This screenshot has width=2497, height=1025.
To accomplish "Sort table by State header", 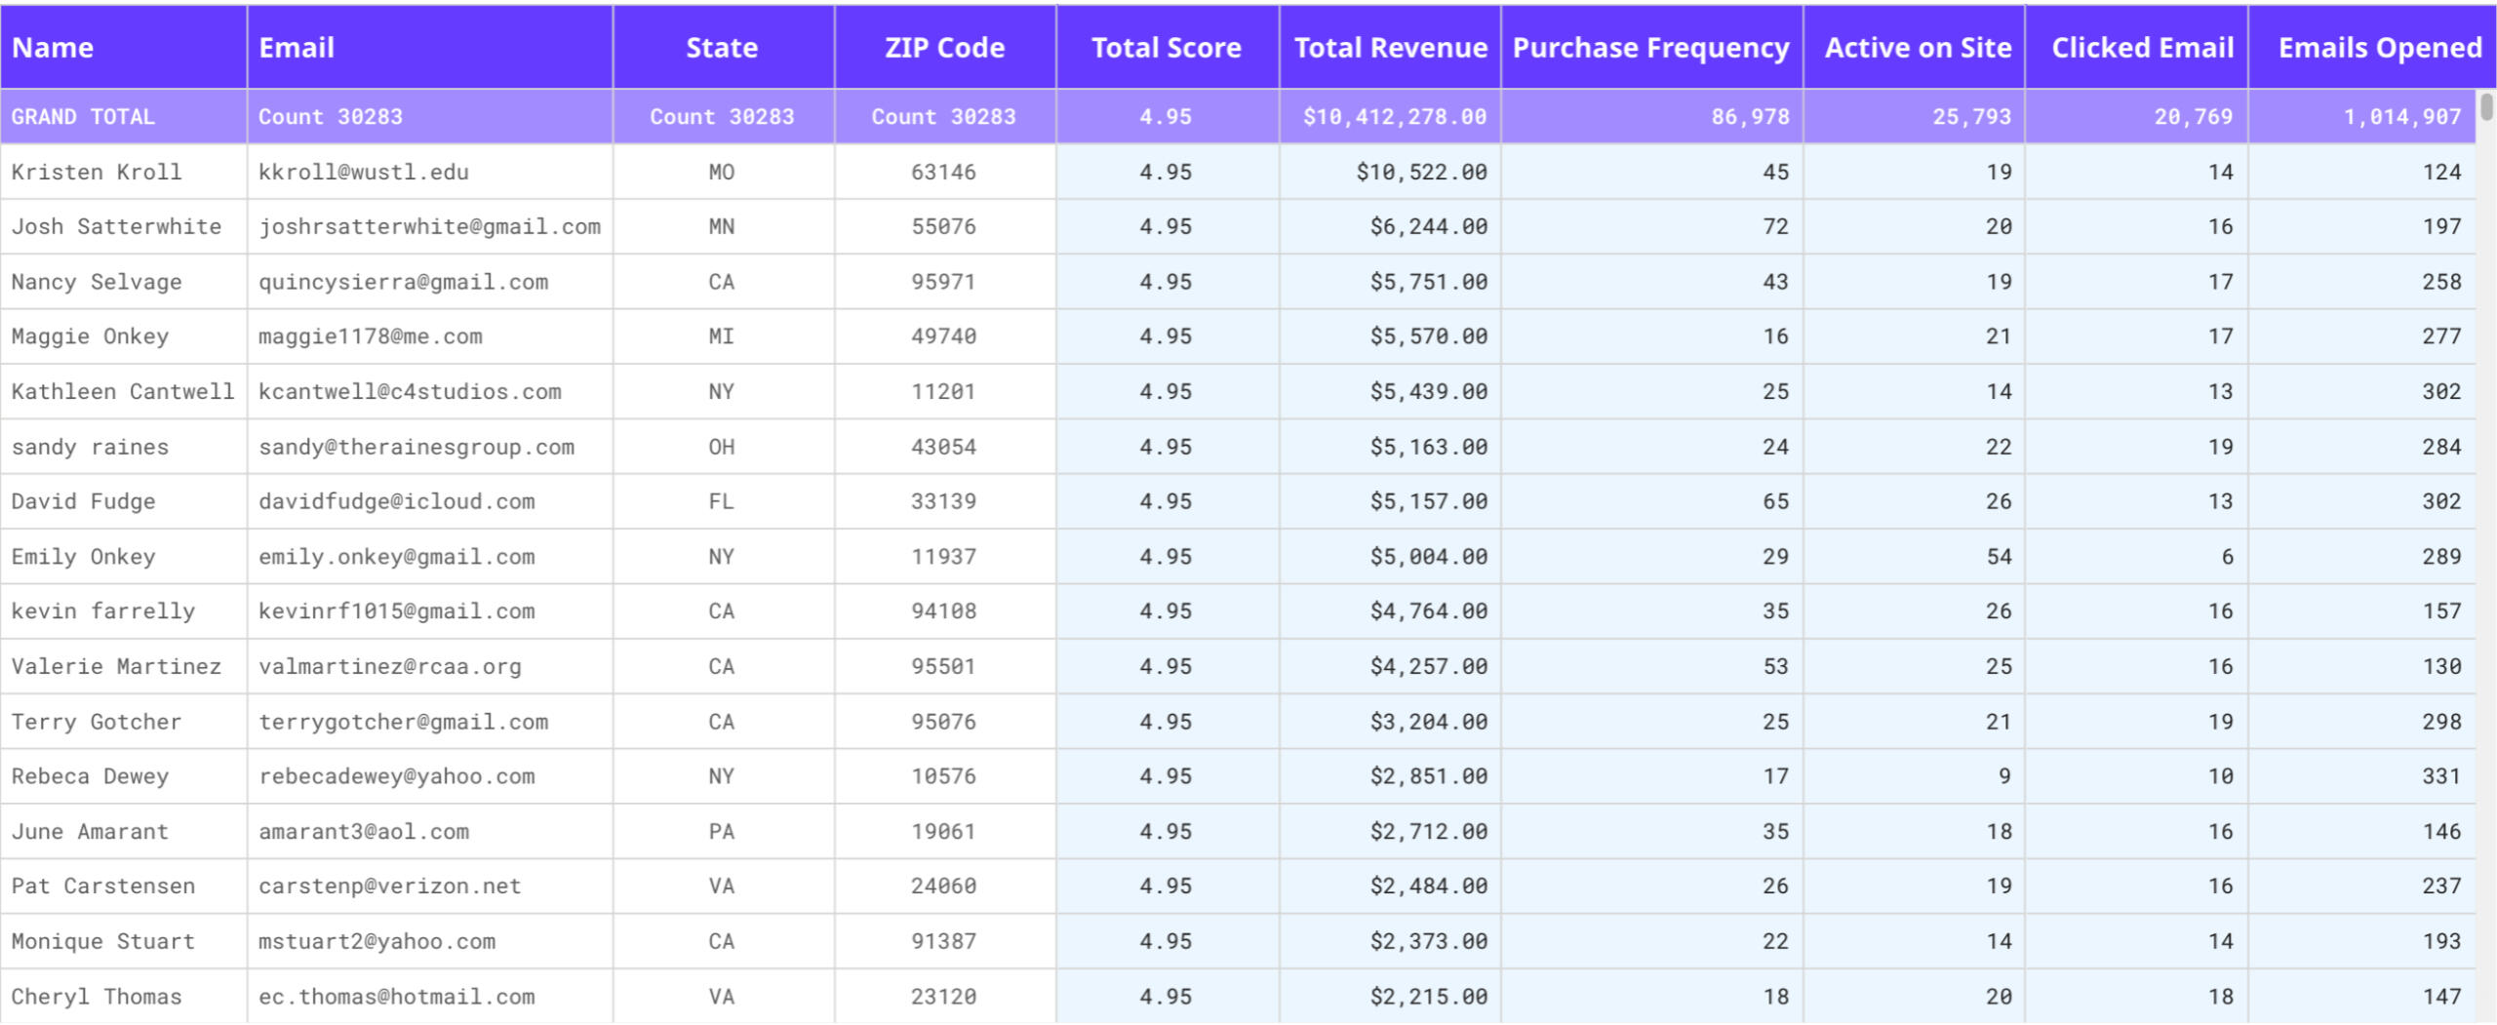I will (722, 48).
